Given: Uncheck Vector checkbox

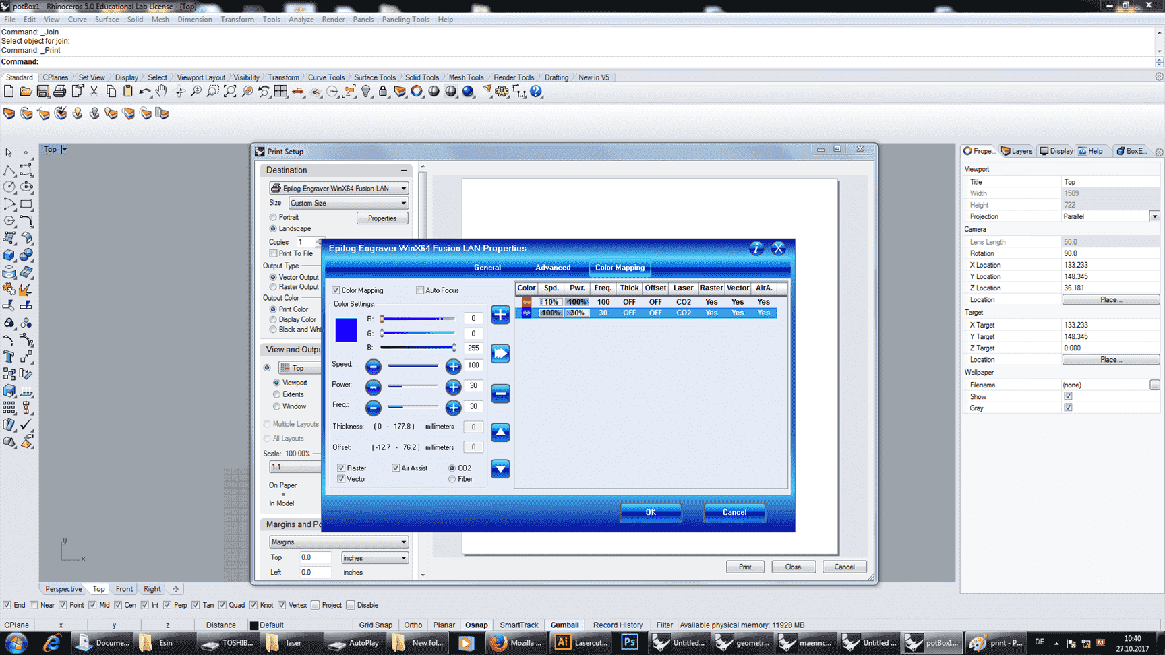Looking at the screenshot, I should click(341, 479).
